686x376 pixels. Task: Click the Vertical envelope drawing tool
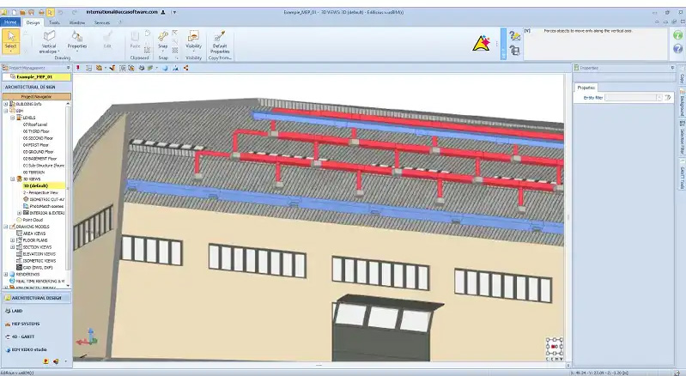(x=51, y=40)
